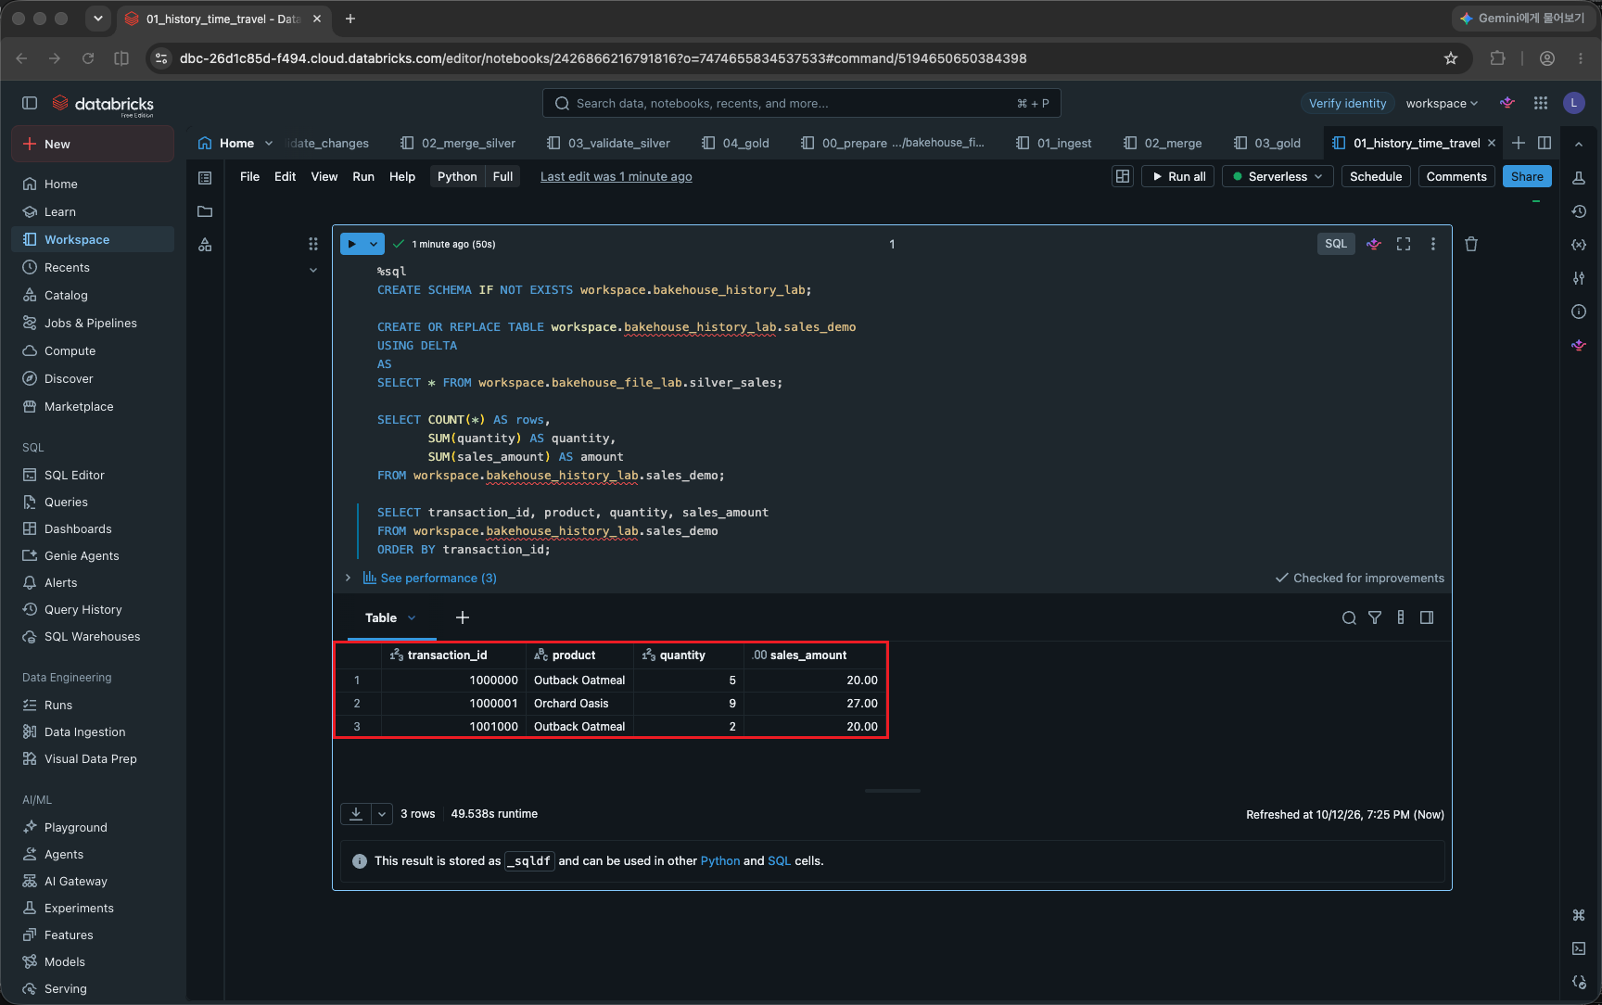Open the run cell options dropdown arrow

(x=374, y=244)
